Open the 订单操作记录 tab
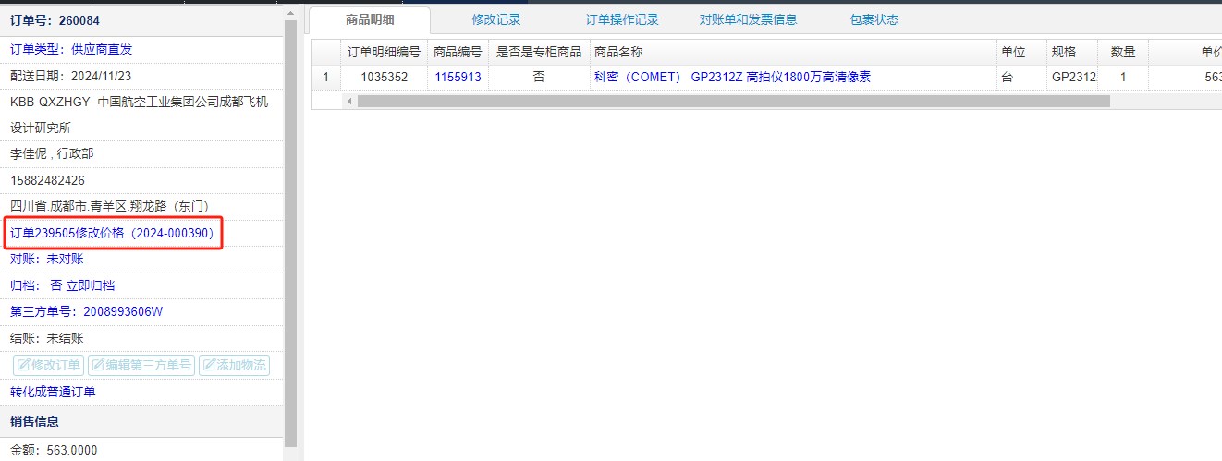The image size is (1222, 461). [x=622, y=19]
